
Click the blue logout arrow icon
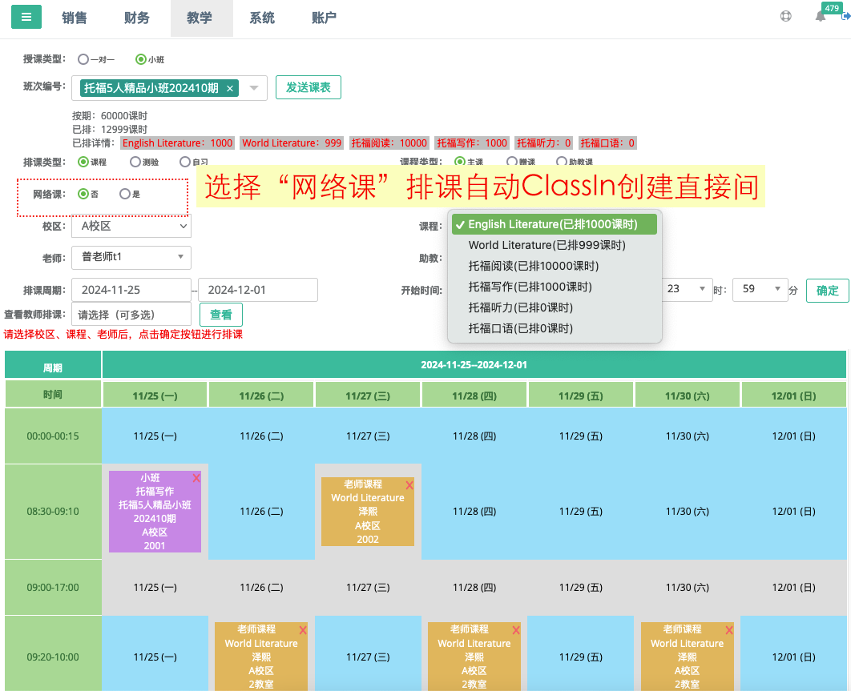tap(845, 17)
